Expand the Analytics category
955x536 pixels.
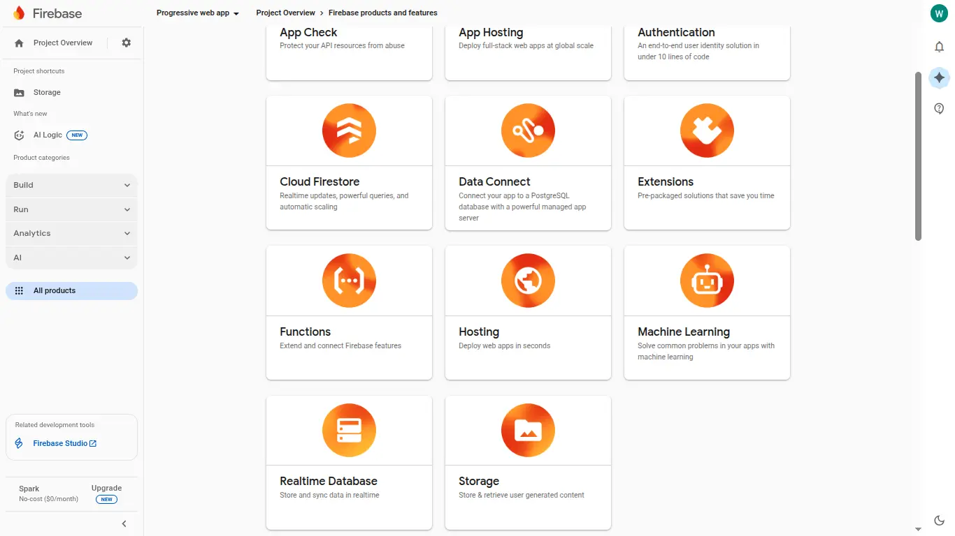click(71, 233)
